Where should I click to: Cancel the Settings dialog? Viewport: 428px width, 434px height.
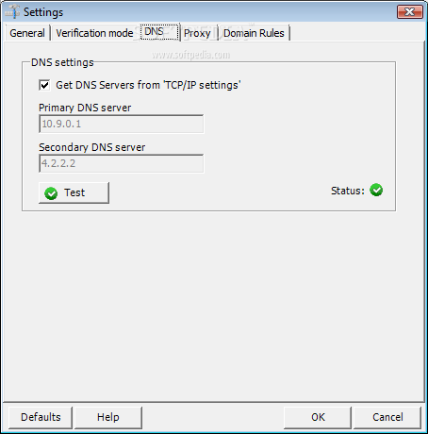387,417
